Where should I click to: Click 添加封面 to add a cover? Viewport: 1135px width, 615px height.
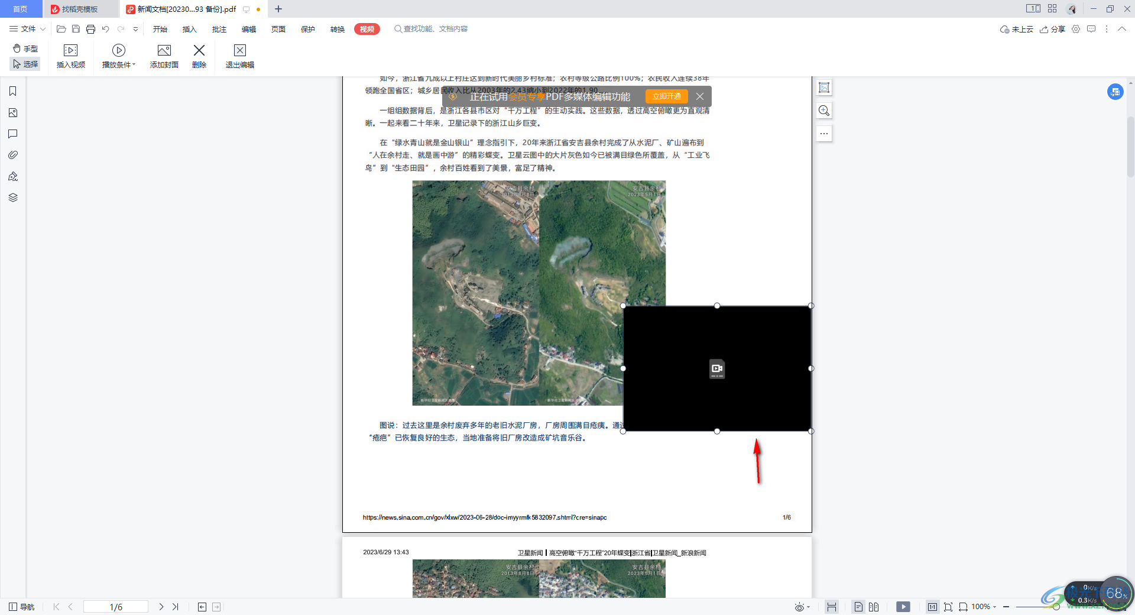[x=164, y=56]
